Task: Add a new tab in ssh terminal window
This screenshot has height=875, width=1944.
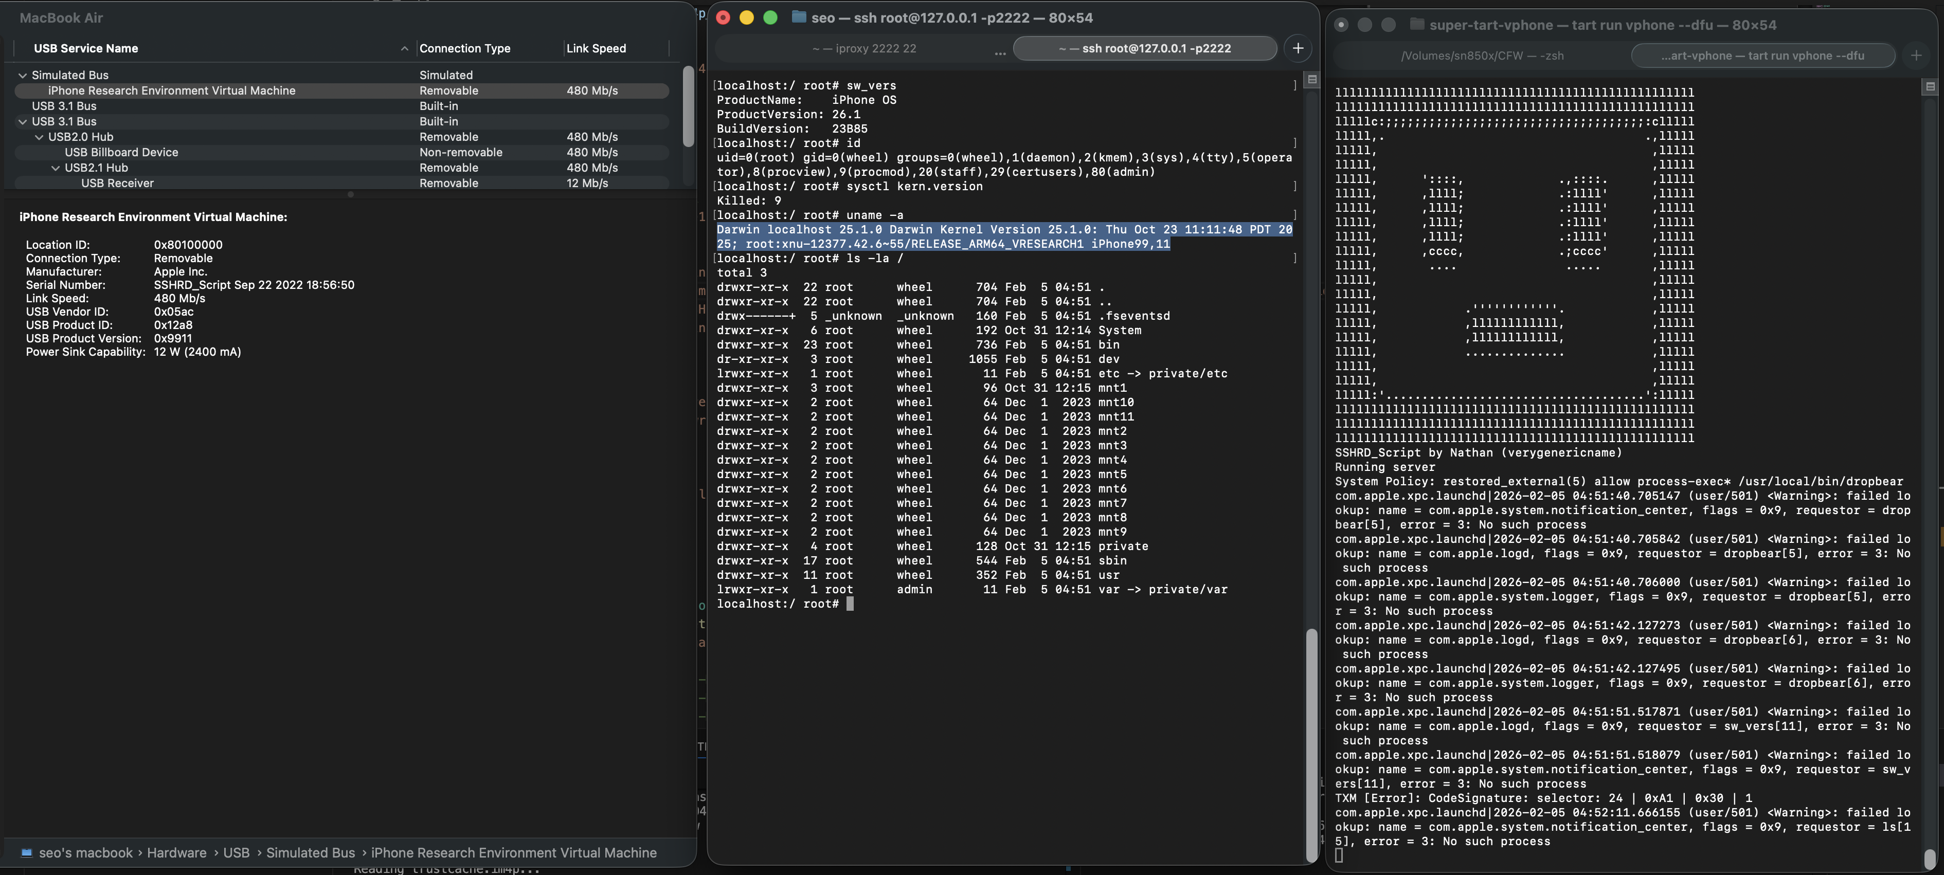Action: coord(1297,48)
